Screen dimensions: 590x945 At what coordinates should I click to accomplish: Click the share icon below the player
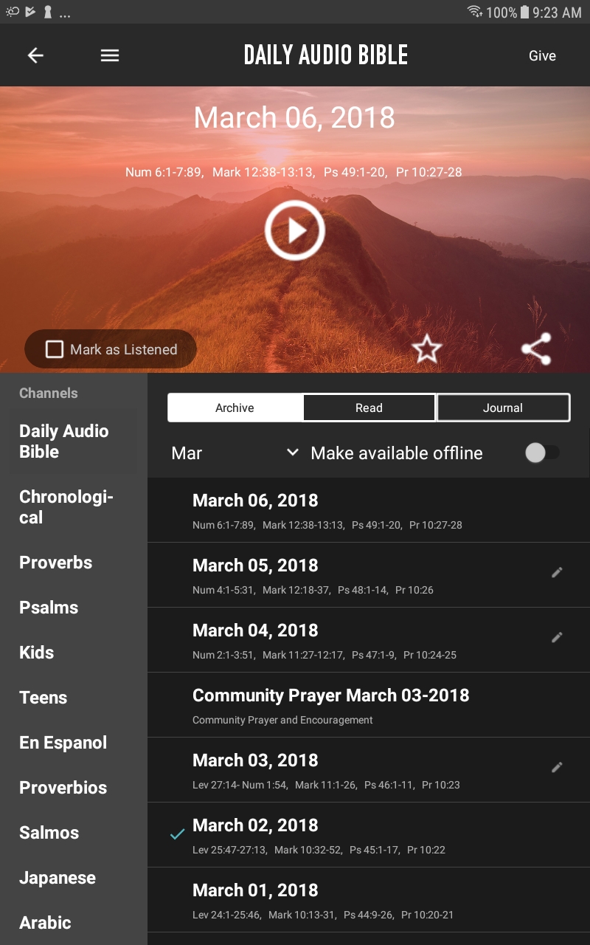[x=536, y=348]
